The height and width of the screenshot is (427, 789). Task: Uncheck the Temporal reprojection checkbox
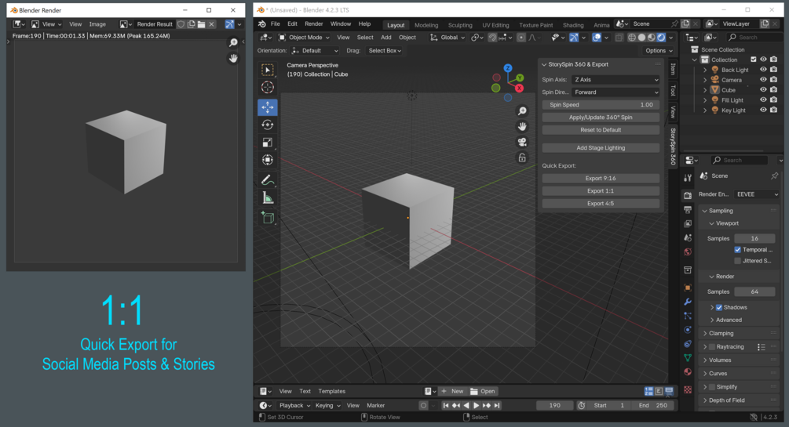pyautogui.click(x=738, y=250)
